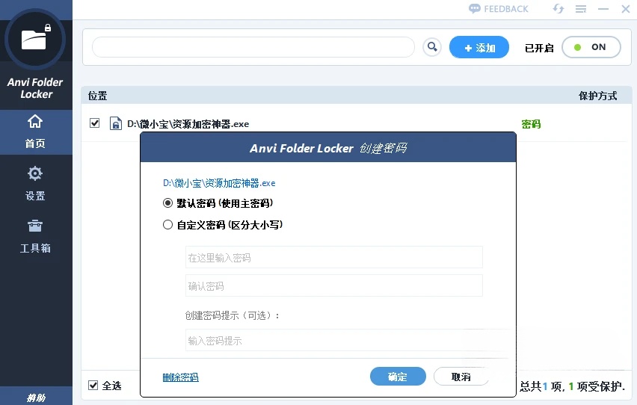Uncheck the 资源加密神器.exe row checkbox
This screenshot has height=405, width=637.
click(x=95, y=123)
